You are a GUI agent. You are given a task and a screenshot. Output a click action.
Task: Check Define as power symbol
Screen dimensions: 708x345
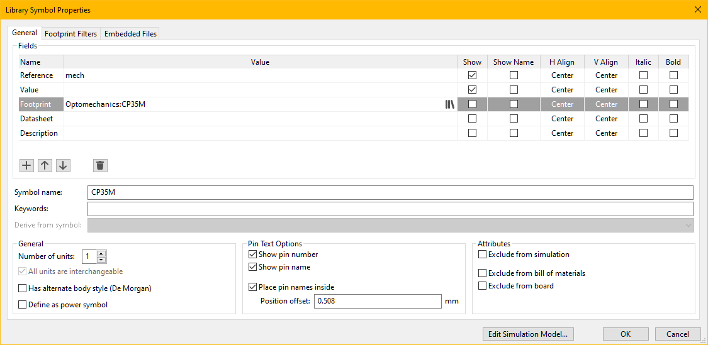click(x=23, y=305)
